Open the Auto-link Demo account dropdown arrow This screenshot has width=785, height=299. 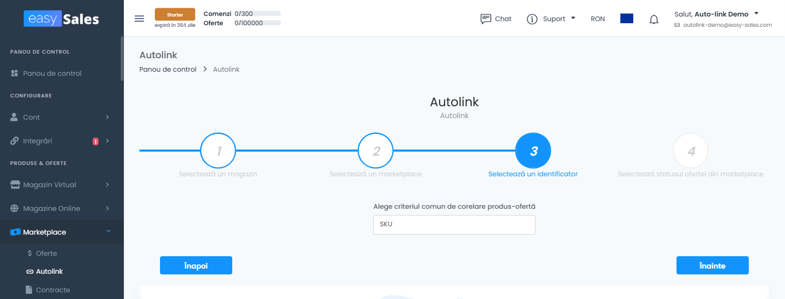coord(756,13)
